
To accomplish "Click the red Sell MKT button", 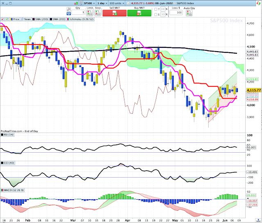I will pyautogui.click(x=115, y=13).
